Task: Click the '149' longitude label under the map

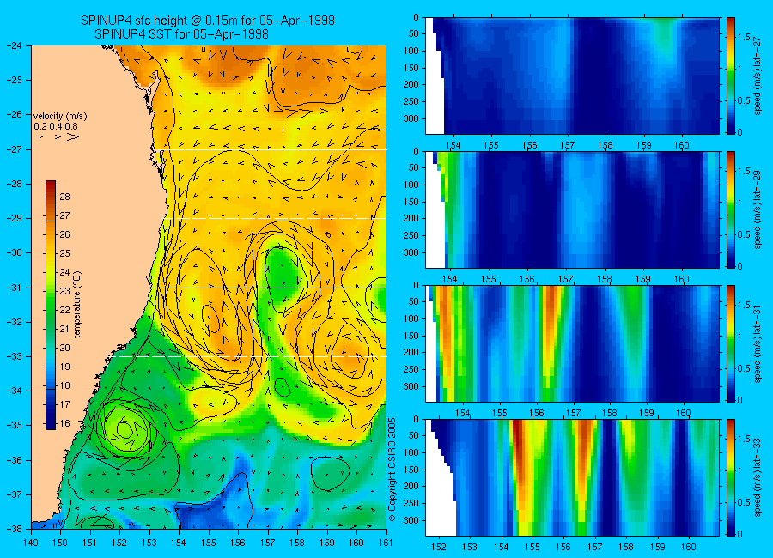Action: click(x=31, y=543)
